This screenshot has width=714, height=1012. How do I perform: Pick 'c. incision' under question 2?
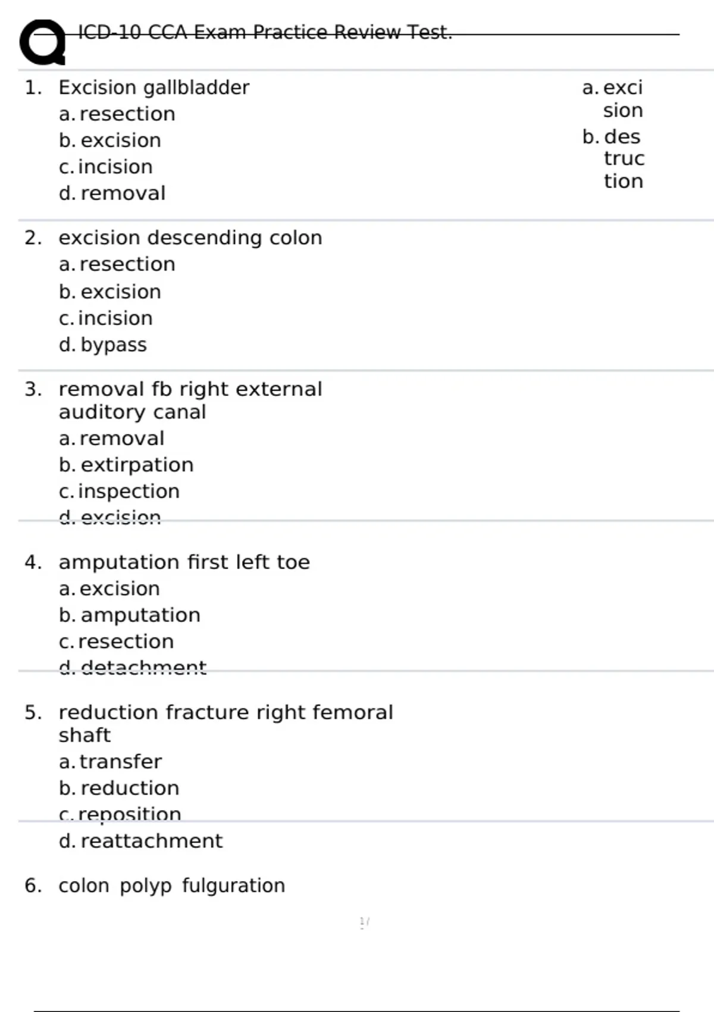105,318
